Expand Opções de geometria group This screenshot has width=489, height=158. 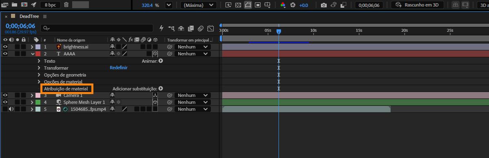[39, 75]
